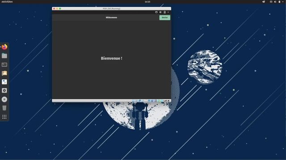The height and width of the screenshot is (160, 286).
Task: Click VirtualBox green recording status icon
Action: [159, 101]
